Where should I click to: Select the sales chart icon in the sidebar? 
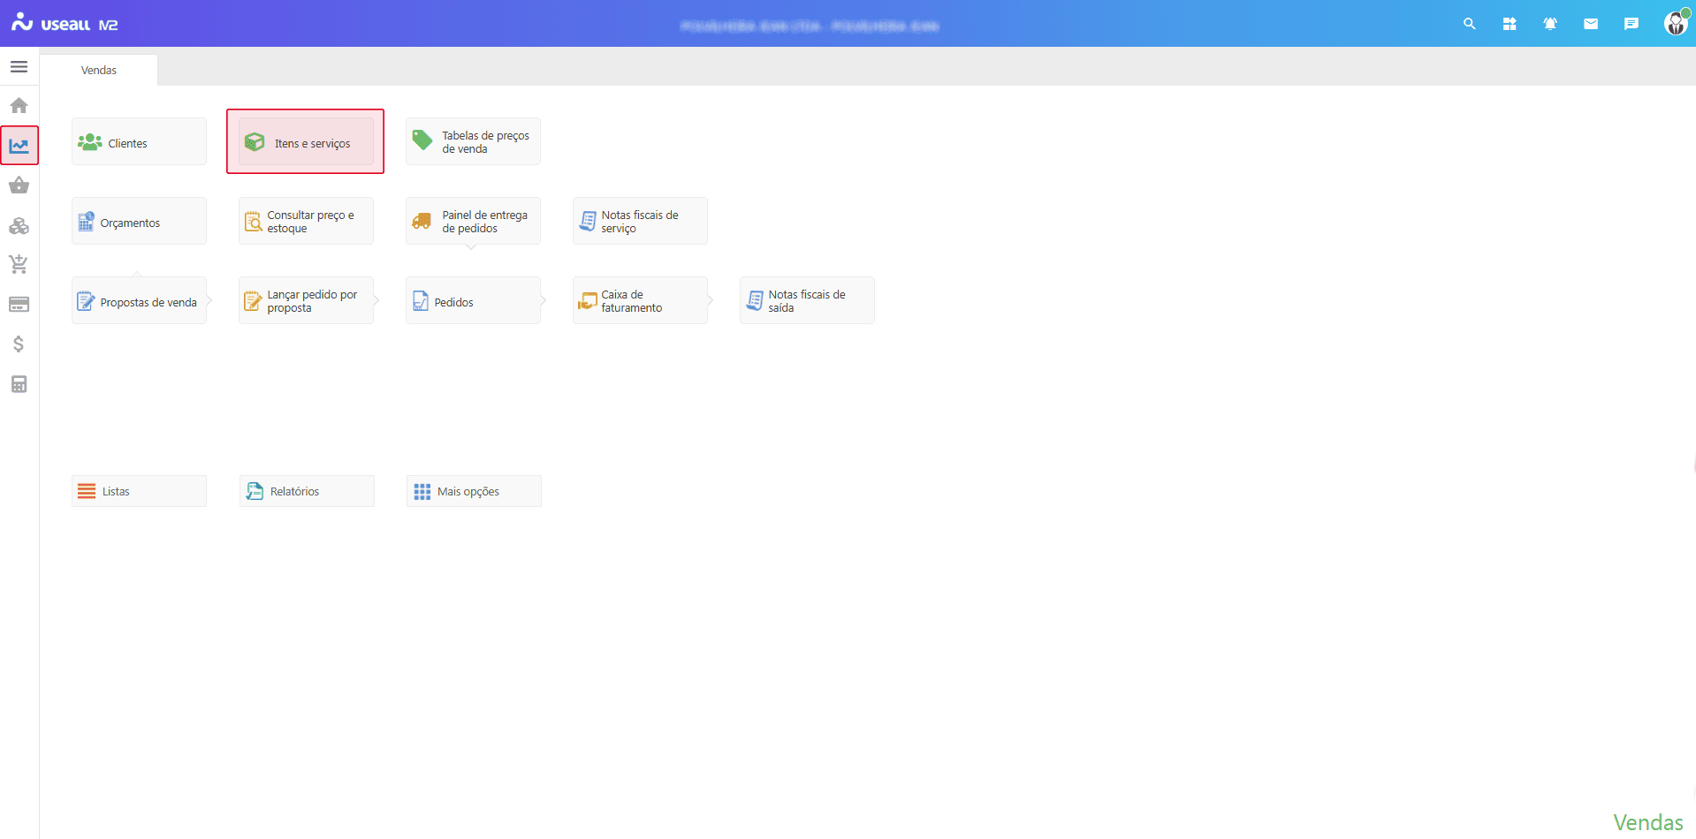pos(19,146)
